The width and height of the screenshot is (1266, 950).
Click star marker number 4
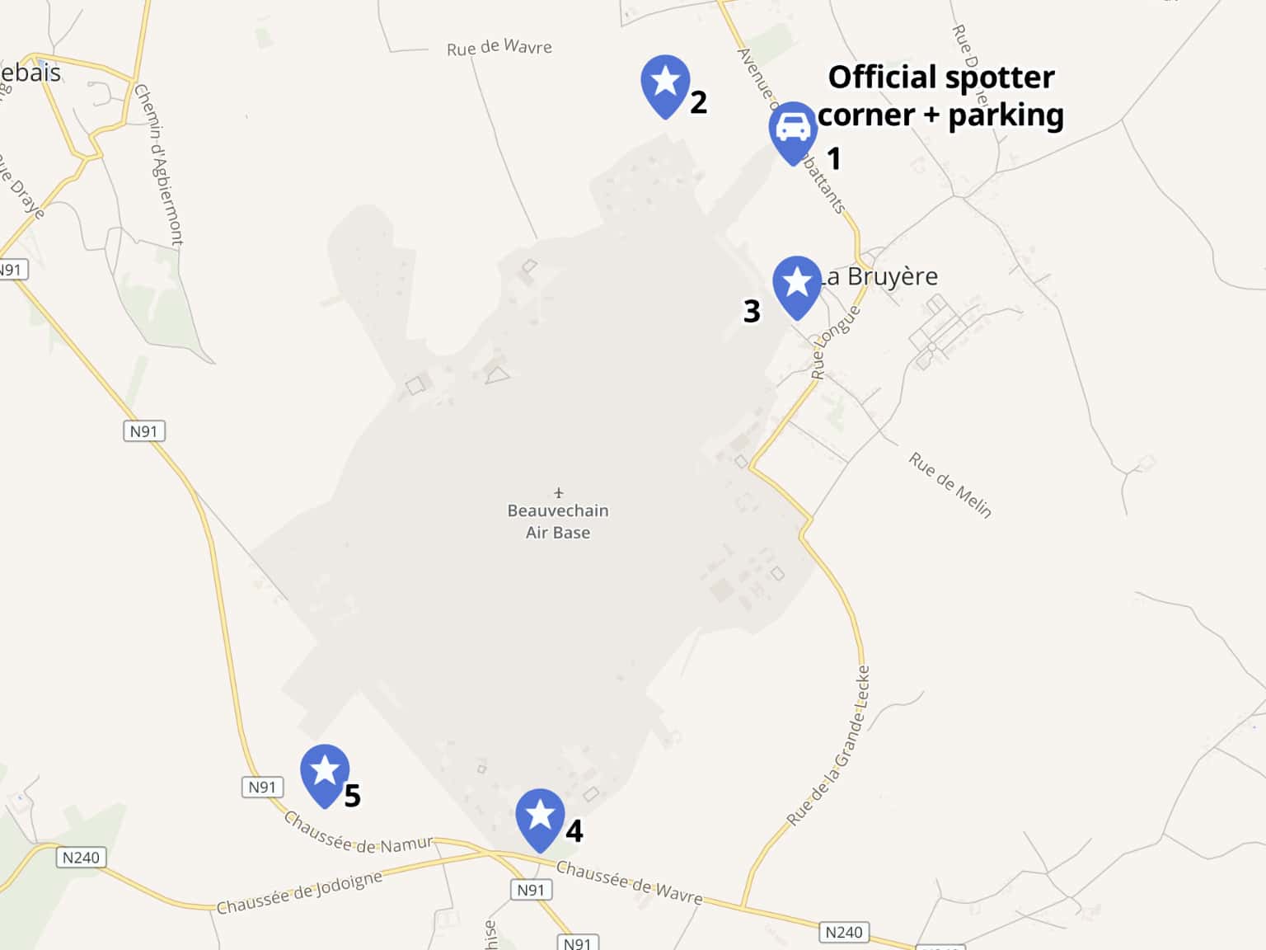(x=540, y=821)
